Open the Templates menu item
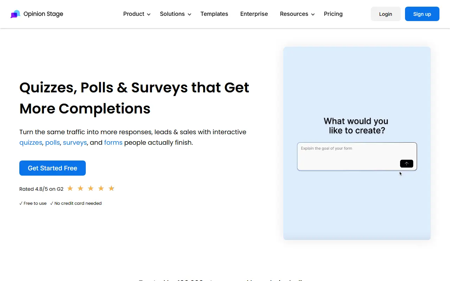 214,14
